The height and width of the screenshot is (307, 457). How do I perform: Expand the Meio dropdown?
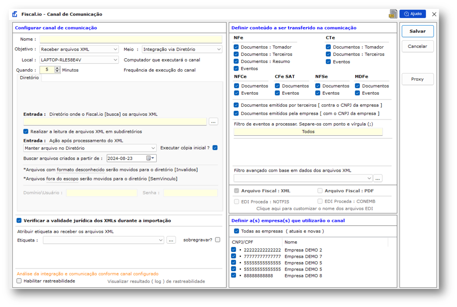pos(219,49)
